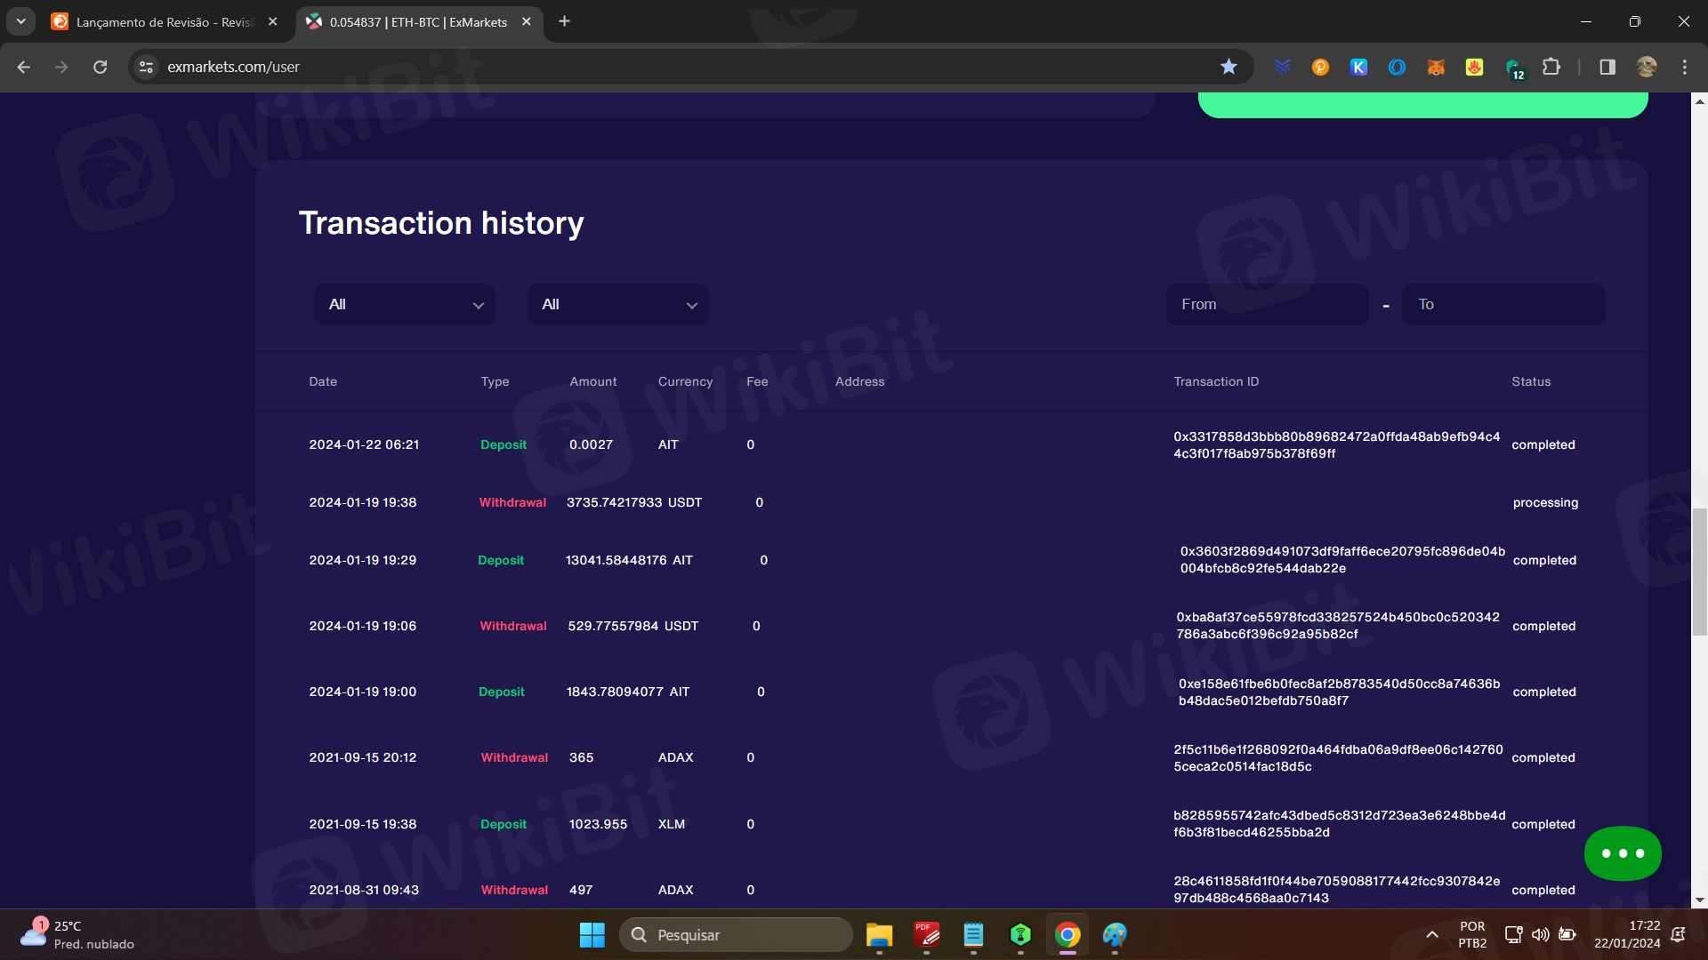Click the To date input field
Image resolution: width=1708 pixels, height=960 pixels.
[1503, 305]
